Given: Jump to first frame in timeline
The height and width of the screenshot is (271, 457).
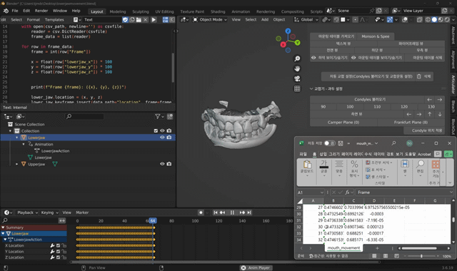Looking at the screenshot, I should [x=216, y=213].
